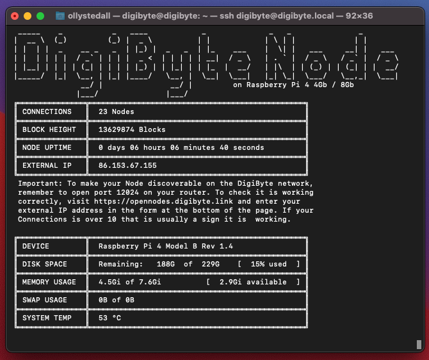Screen dimensions: 429x360
Task: Click the '4.5Gi of 7.6Gi' memory value
Action: [130, 282]
